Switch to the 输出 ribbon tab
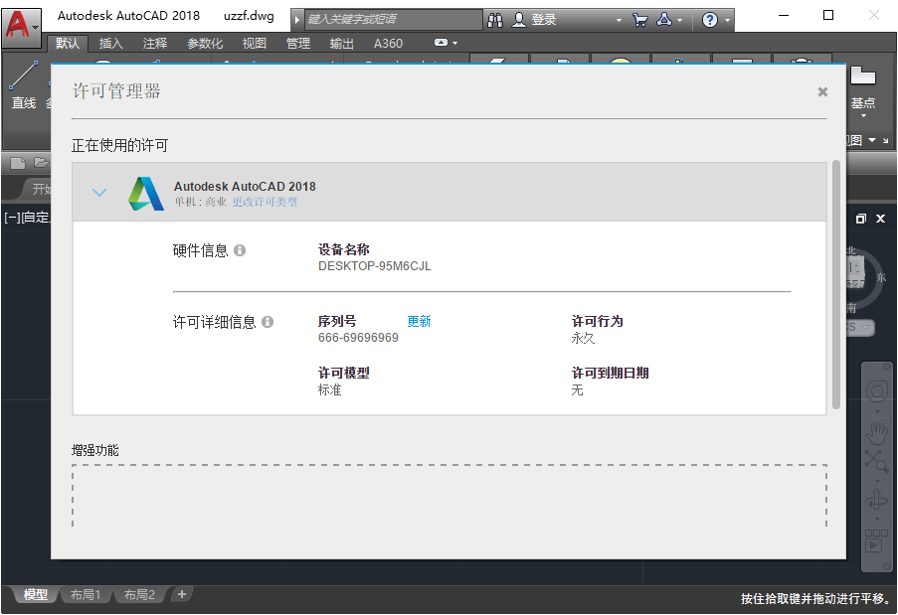This screenshot has height=615, width=898. click(341, 44)
